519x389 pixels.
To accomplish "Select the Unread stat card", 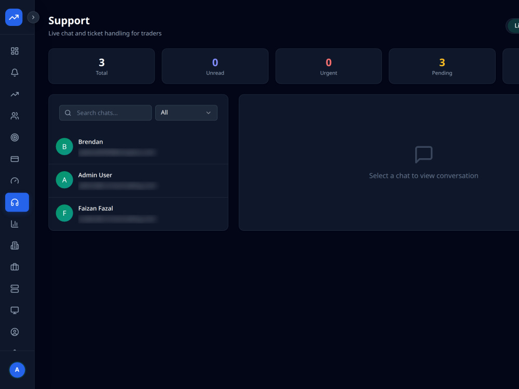I will click(215, 66).
